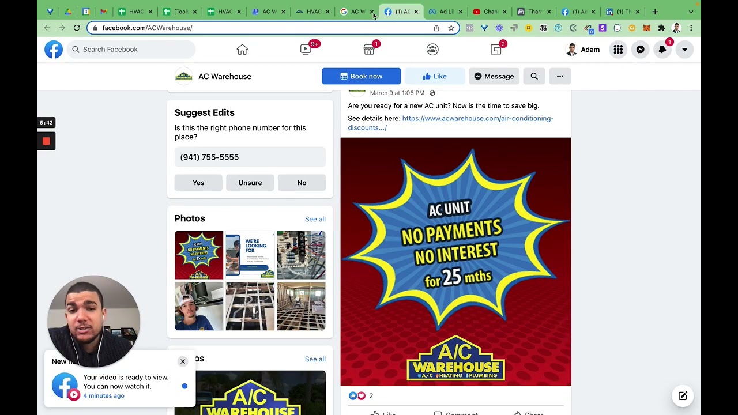This screenshot has width=738, height=415.
Task: Open the Messenger icon in the top bar
Action: [x=640, y=50]
